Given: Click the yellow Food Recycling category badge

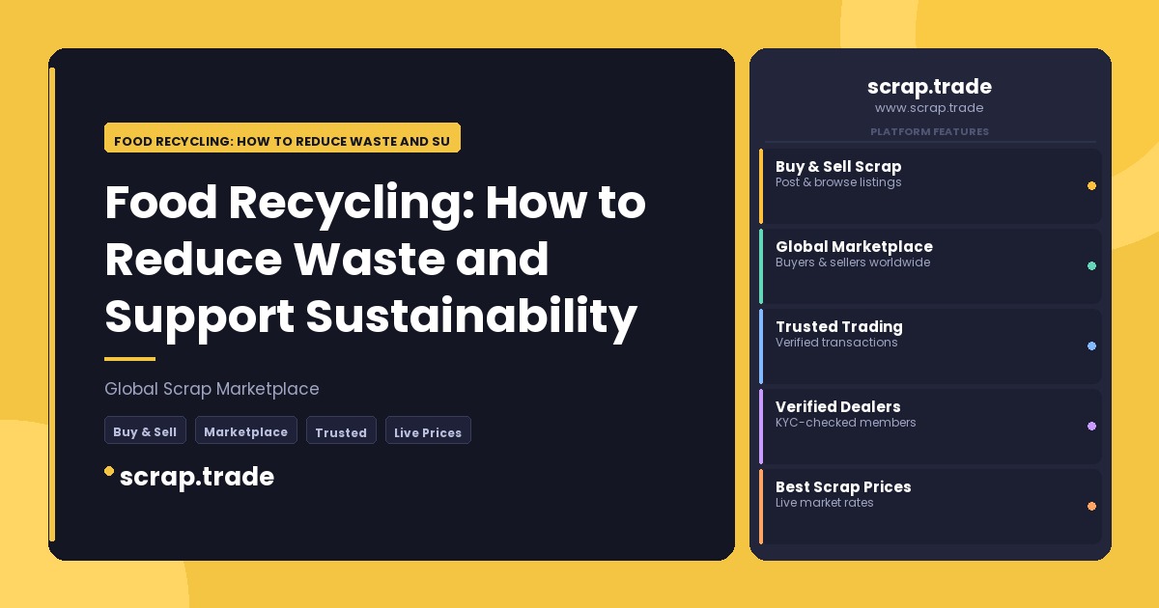Looking at the screenshot, I should [x=282, y=138].
